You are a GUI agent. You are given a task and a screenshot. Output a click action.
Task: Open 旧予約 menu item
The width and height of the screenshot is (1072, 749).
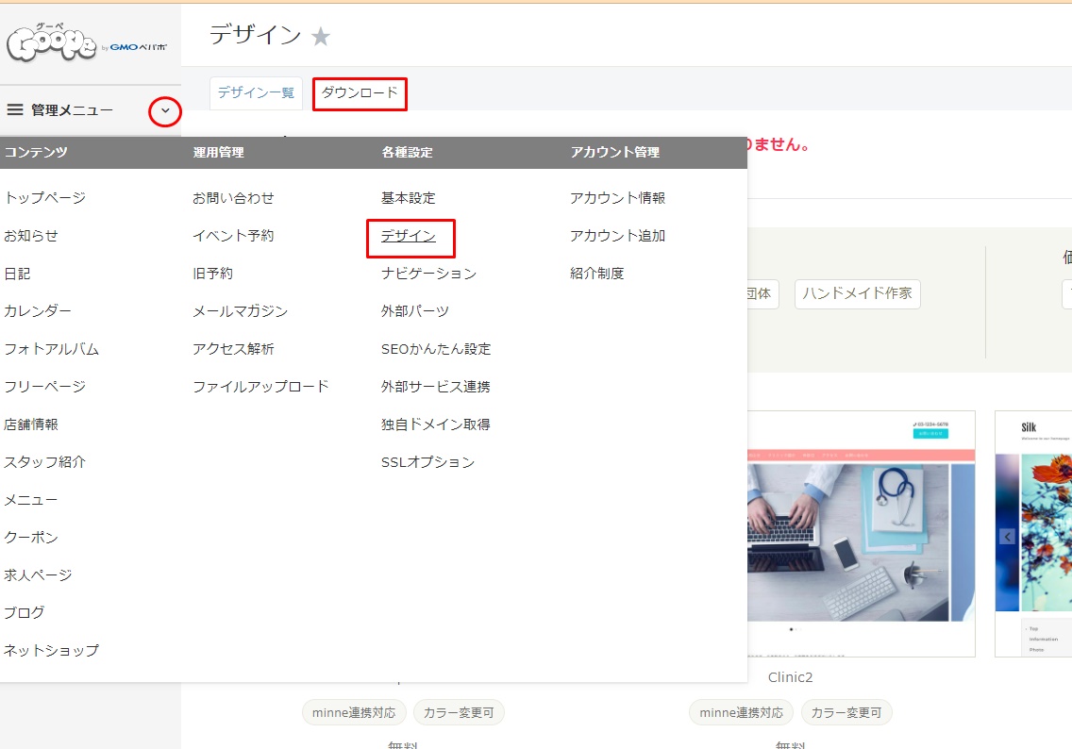[x=212, y=274]
